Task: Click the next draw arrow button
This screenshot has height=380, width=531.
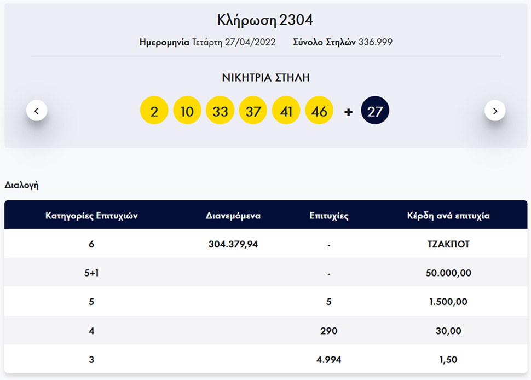Action: tap(495, 111)
